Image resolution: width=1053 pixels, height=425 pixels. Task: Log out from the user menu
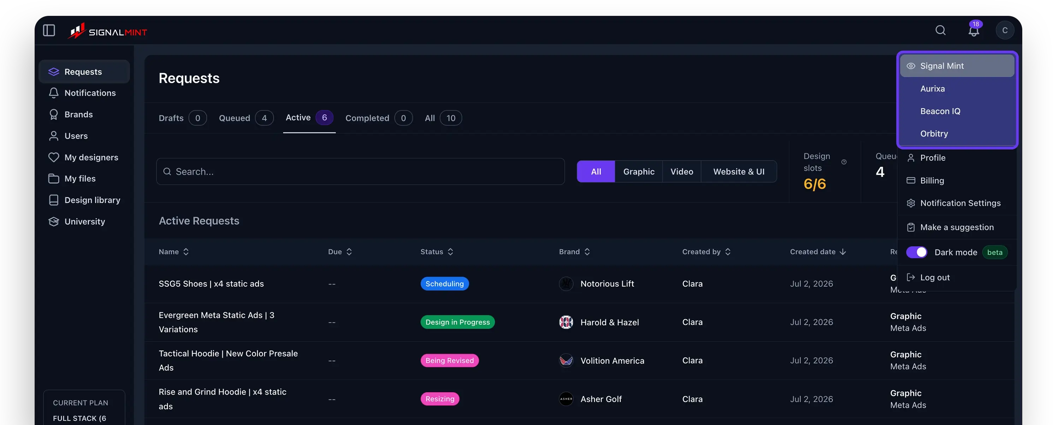tap(957, 277)
